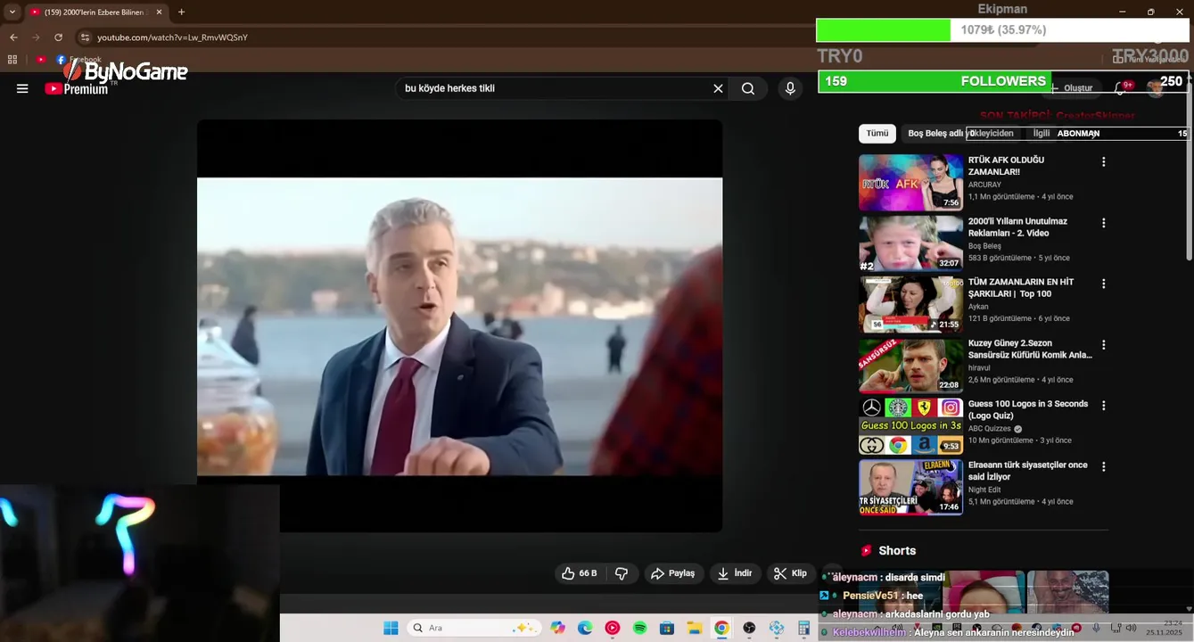Screen dimensions: 1194x642
Task: Share the video using Paylaş
Action: (673, 573)
